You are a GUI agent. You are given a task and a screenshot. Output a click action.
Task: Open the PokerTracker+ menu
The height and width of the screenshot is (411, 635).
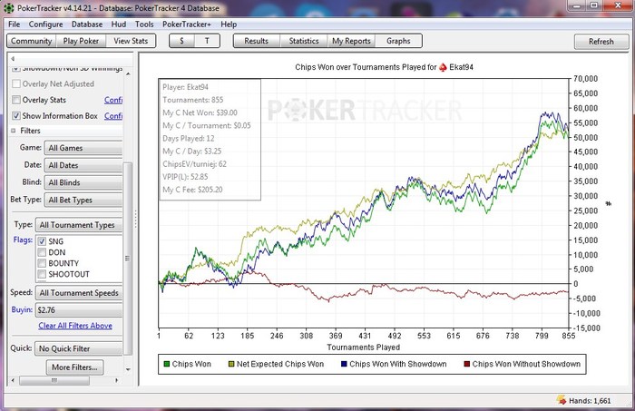(x=187, y=24)
